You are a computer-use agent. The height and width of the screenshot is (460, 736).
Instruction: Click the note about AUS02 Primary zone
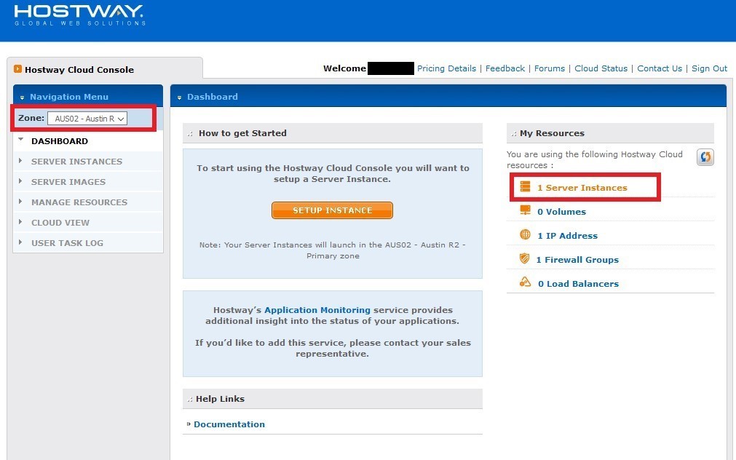coord(332,250)
